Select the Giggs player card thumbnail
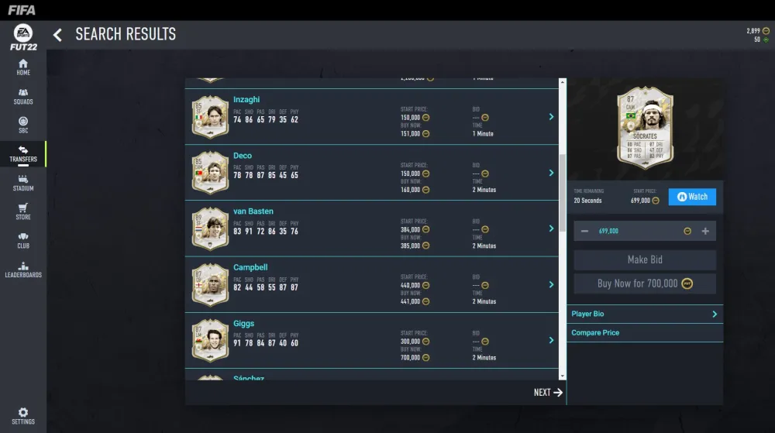The height and width of the screenshot is (433, 775). pos(210,341)
